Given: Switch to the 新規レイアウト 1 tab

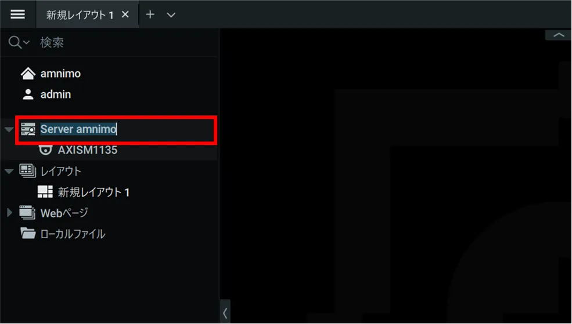Looking at the screenshot, I should tap(80, 15).
